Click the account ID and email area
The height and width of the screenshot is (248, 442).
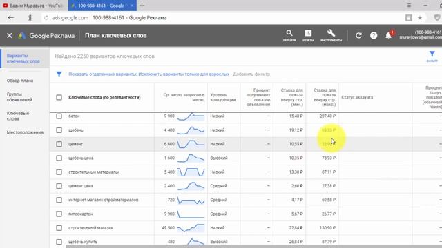pos(421,34)
